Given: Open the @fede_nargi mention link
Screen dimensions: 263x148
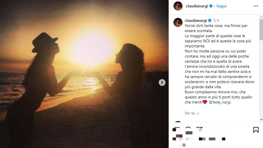Looking at the screenshot, I should (x=220, y=102).
